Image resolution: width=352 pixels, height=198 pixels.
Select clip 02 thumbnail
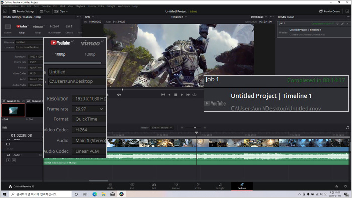tap(35, 110)
